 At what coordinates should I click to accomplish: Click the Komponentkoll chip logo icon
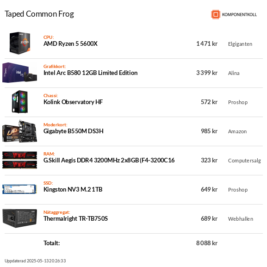point(216,14)
